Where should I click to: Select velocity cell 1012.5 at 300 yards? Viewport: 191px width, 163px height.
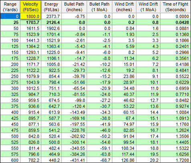30,88
